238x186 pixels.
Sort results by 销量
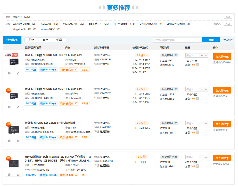pyautogui.click(x=59, y=40)
